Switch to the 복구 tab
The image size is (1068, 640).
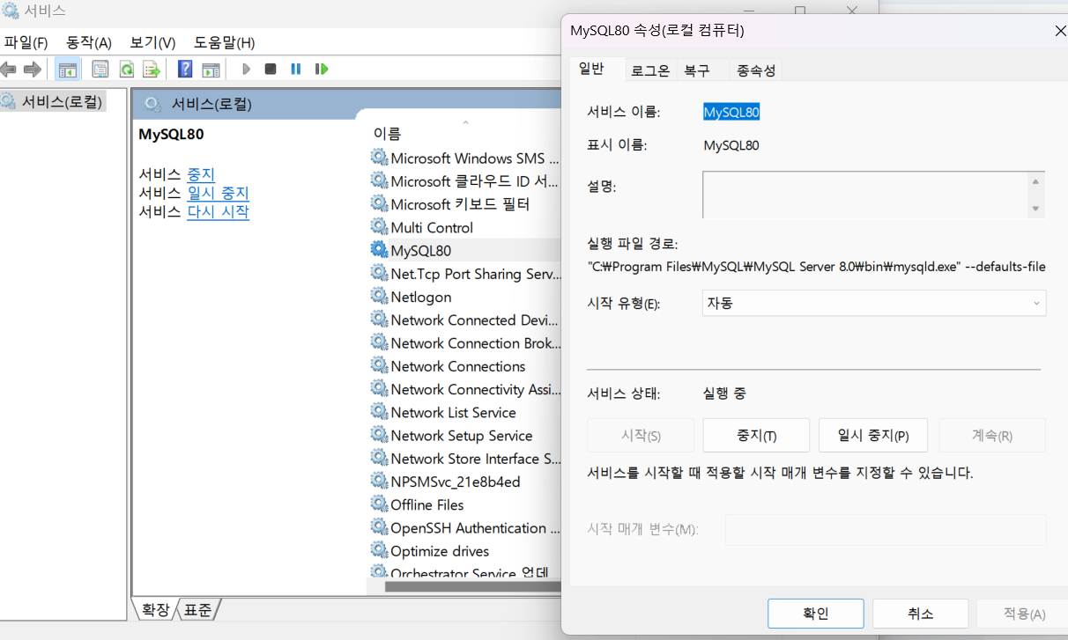click(x=697, y=70)
